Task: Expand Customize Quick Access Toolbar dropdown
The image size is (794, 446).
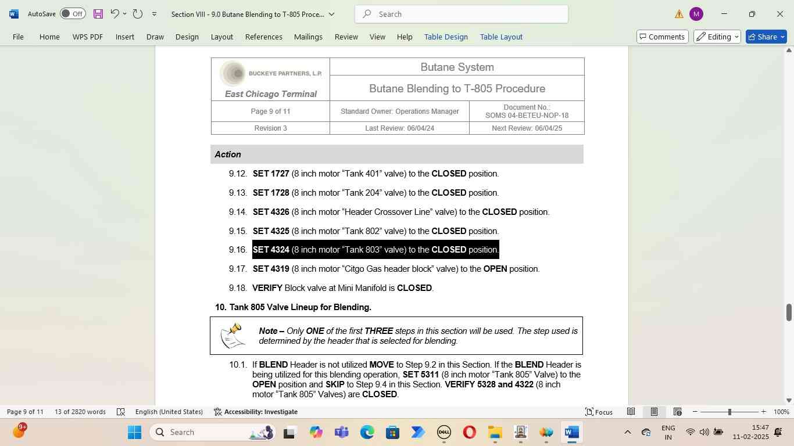Action: [x=154, y=14]
